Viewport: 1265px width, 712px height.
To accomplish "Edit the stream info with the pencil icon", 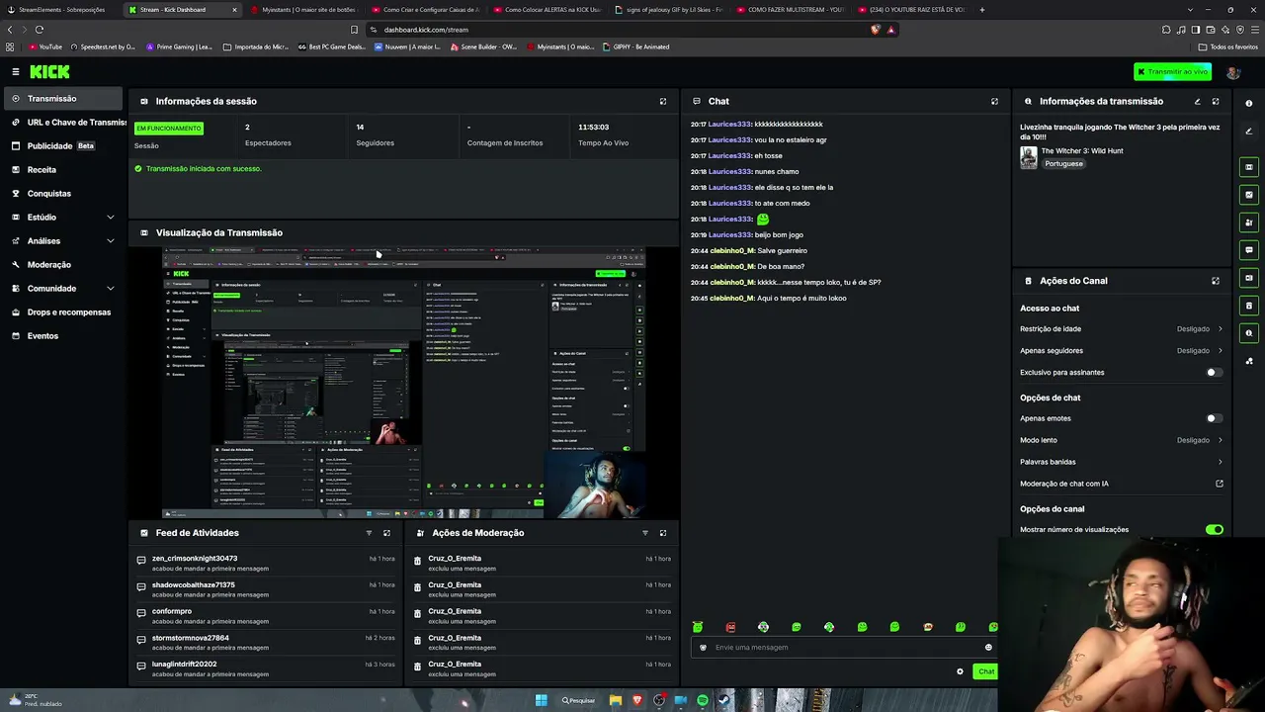I will 1198,101.
